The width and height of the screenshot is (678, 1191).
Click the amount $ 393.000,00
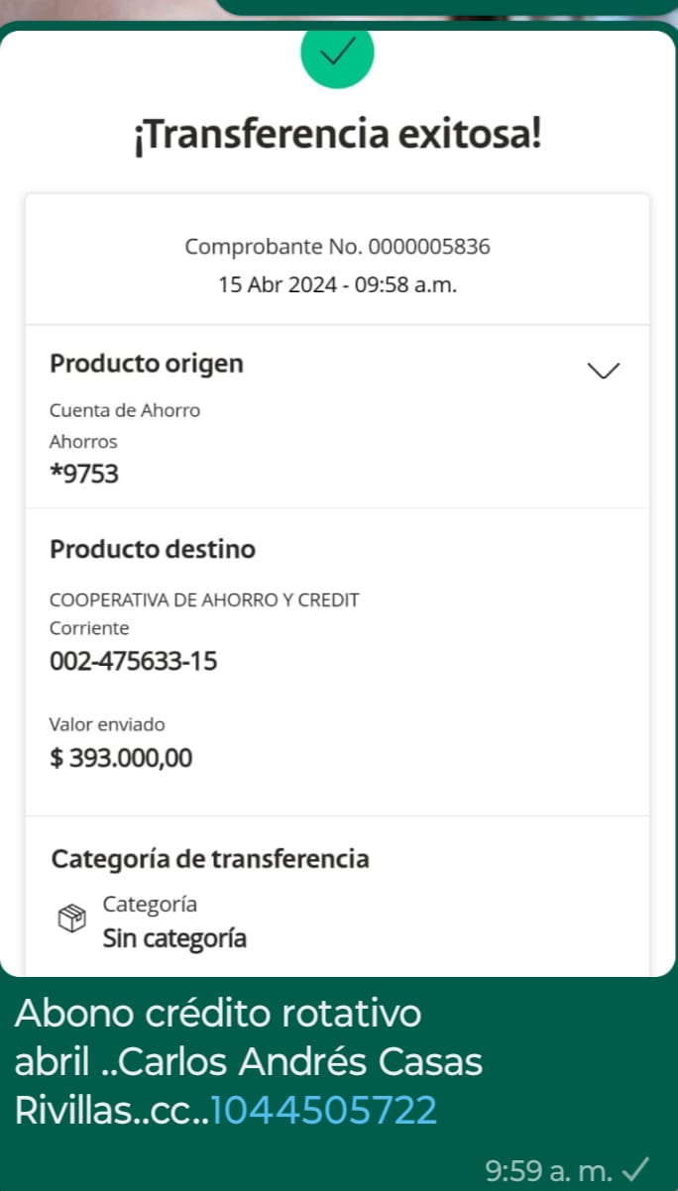point(121,758)
